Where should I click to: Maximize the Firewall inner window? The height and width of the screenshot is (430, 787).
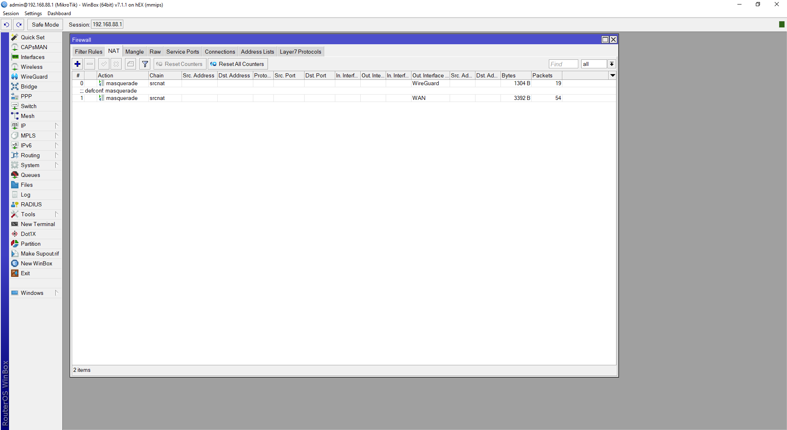[605, 40]
